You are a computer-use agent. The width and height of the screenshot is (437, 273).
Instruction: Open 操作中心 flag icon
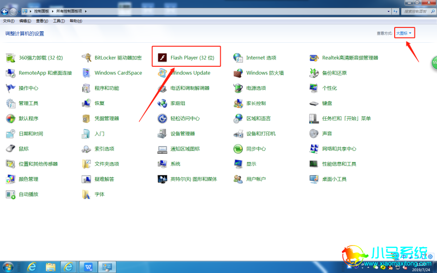point(11,88)
